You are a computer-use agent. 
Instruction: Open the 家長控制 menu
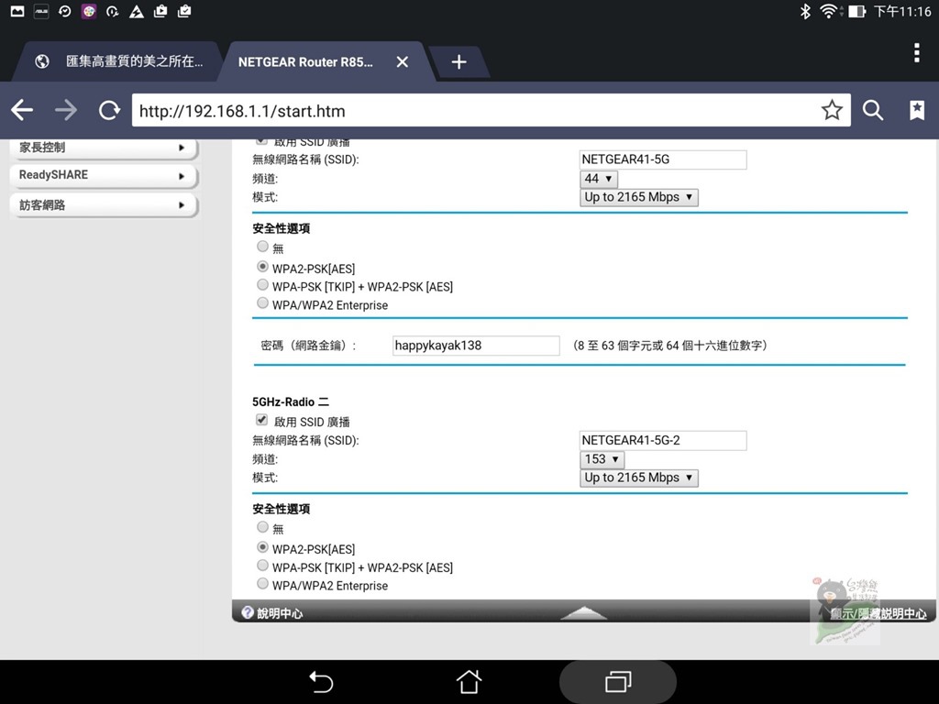tap(103, 148)
